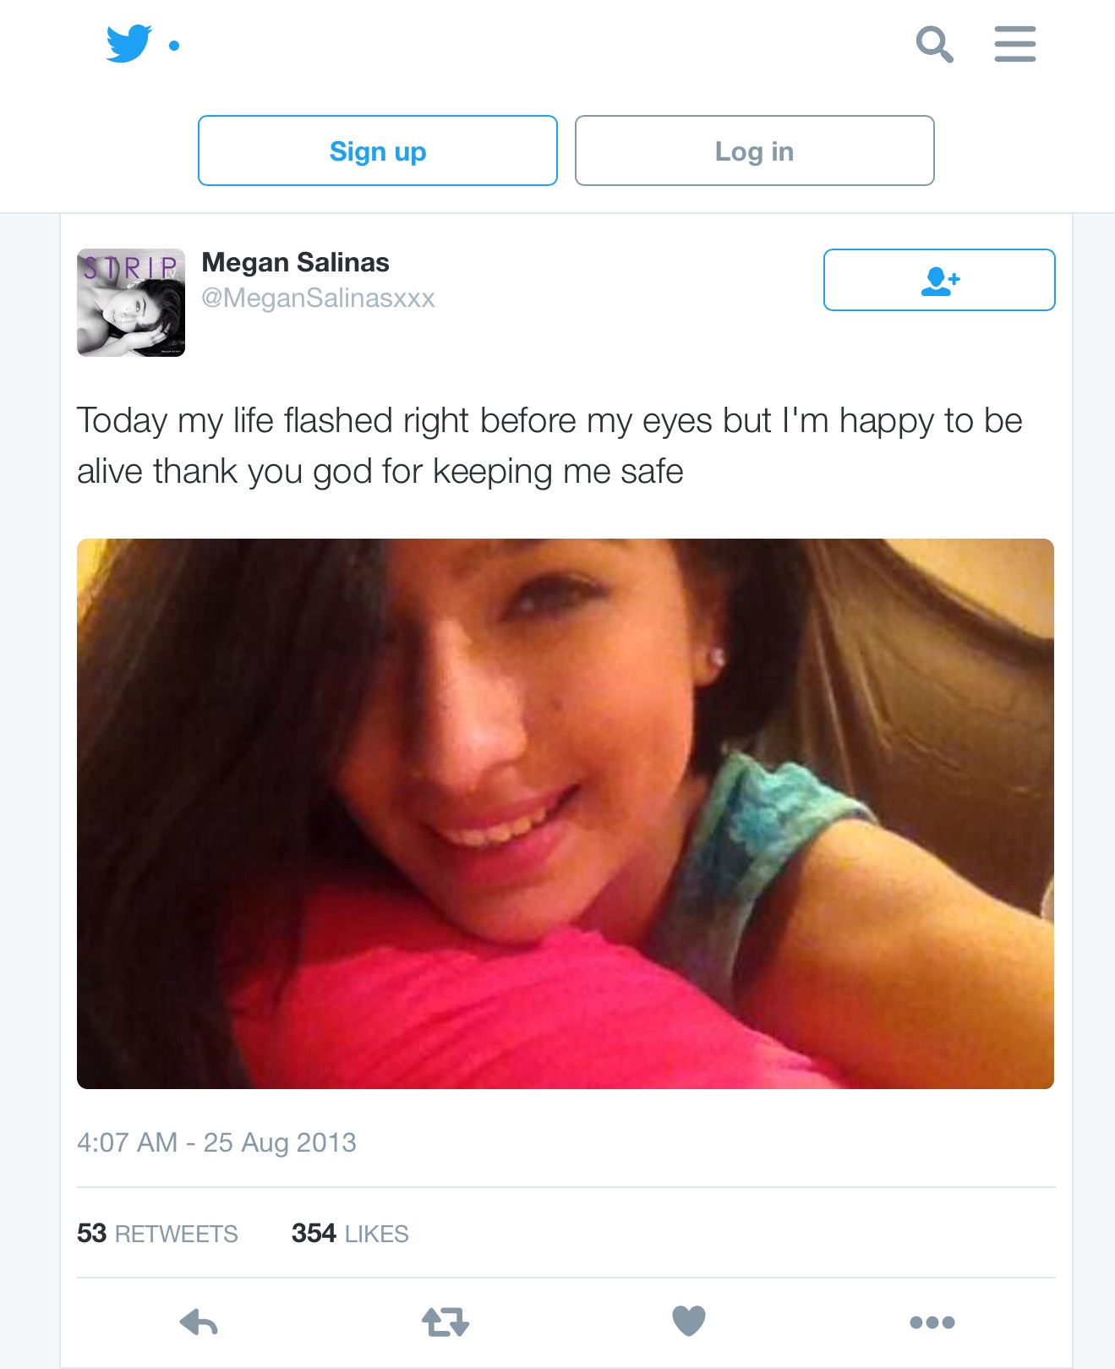Click the blue dot beside Twitter logo

(x=174, y=46)
